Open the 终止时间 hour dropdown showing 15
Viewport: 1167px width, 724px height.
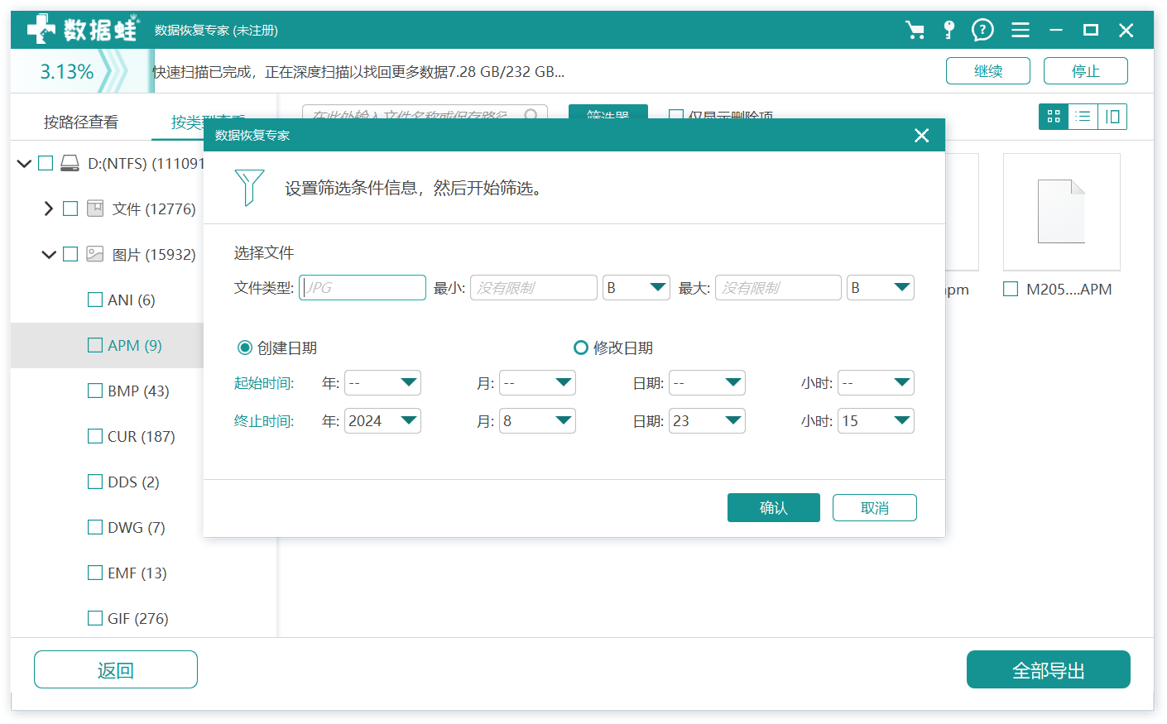tap(876, 421)
